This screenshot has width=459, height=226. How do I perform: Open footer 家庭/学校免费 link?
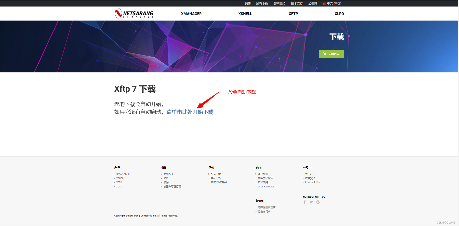coord(219,182)
